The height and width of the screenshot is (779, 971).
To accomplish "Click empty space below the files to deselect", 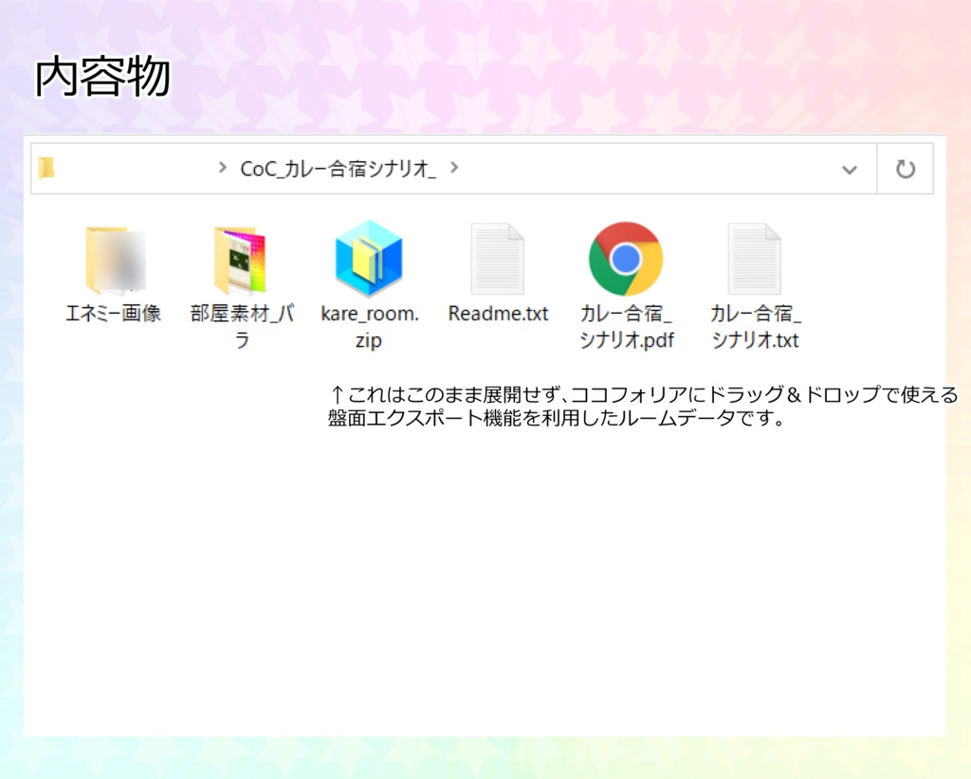I will tap(485, 569).
